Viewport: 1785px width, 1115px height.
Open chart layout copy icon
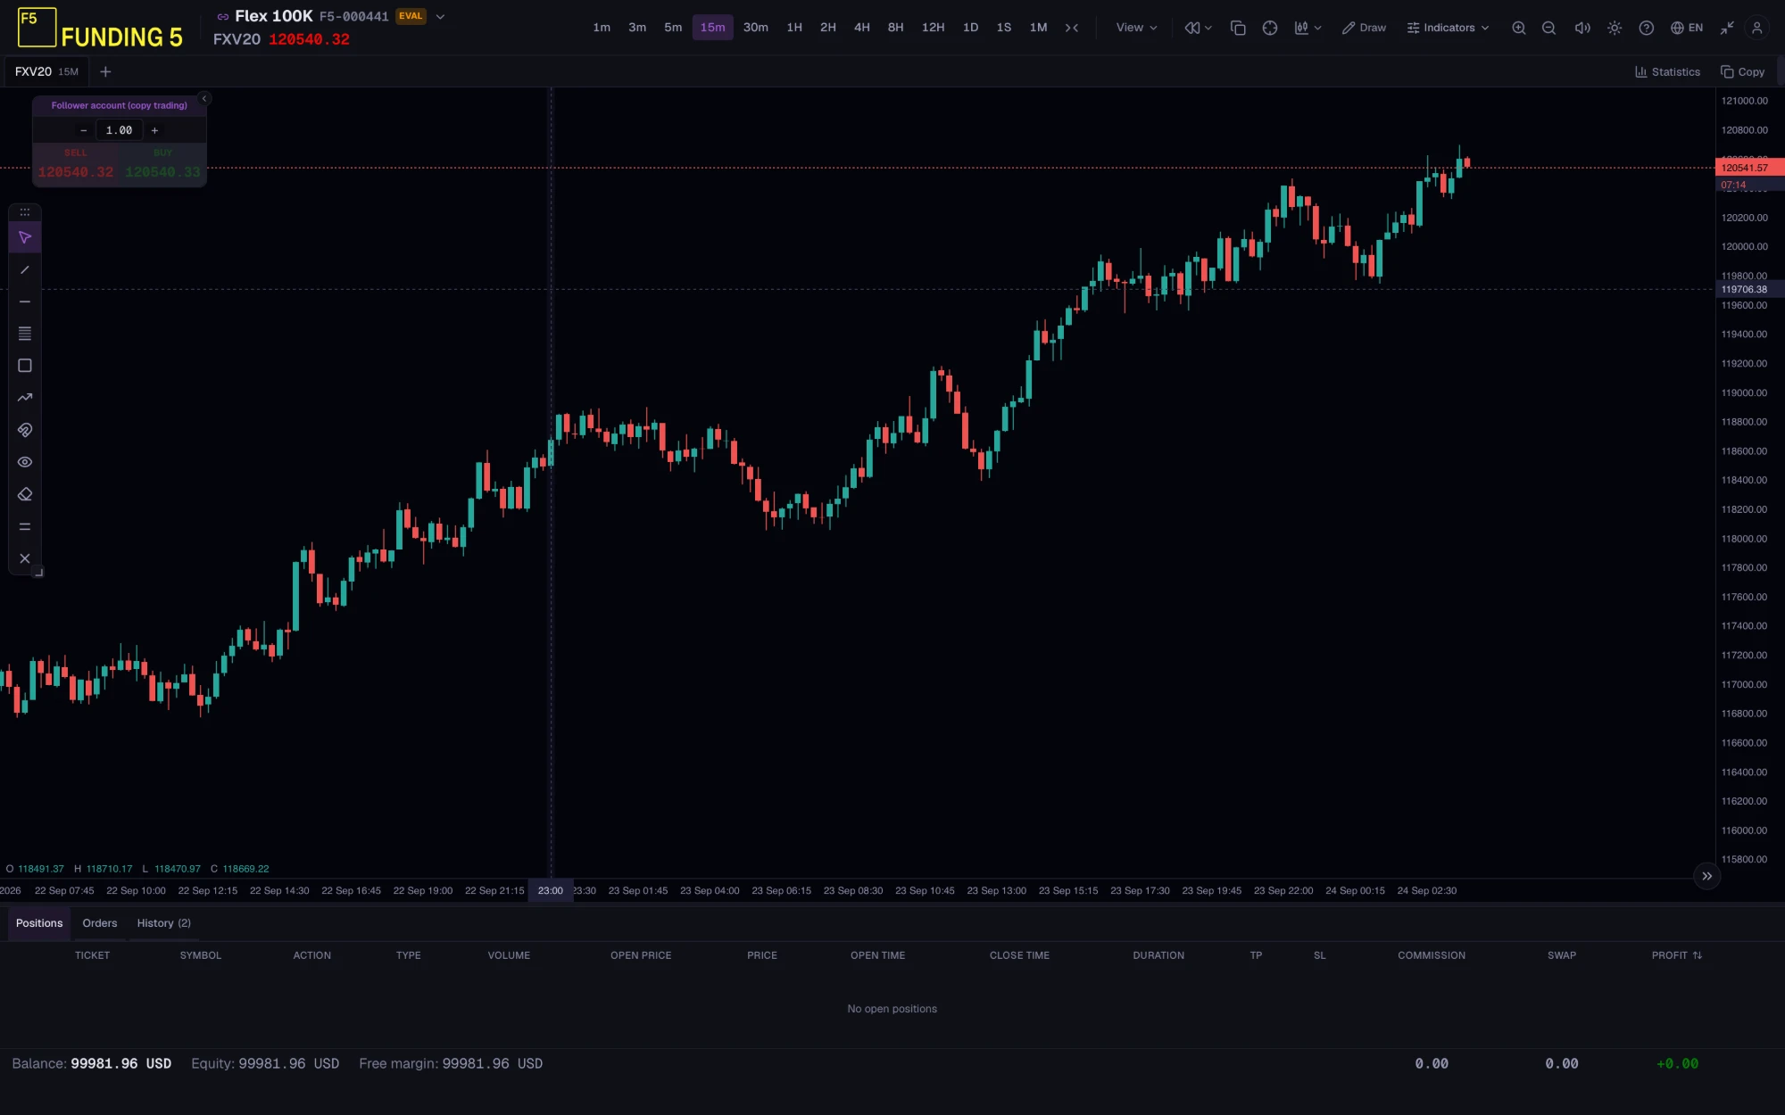pyautogui.click(x=1238, y=28)
